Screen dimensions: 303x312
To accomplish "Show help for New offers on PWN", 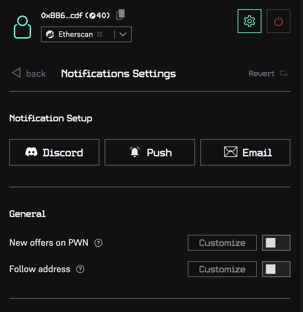I will click(x=98, y=243).
